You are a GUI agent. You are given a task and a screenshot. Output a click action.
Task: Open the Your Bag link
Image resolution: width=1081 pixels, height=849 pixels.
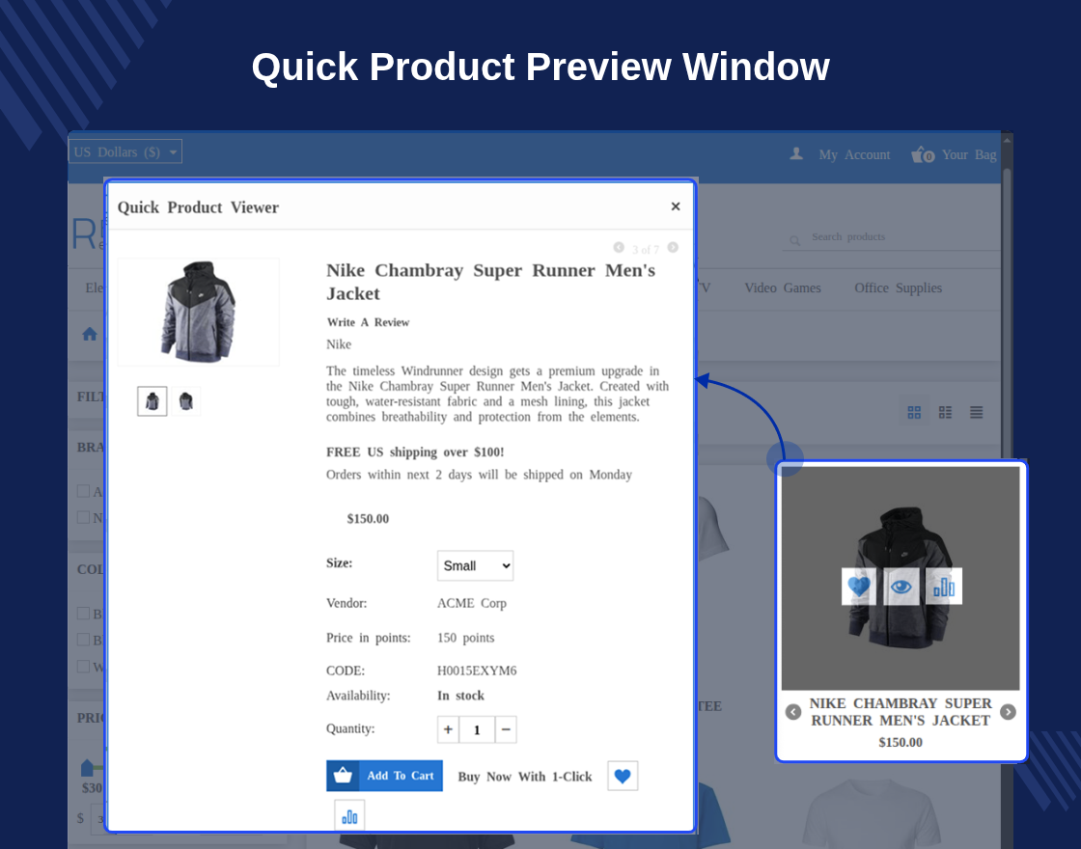coord(969,154)
